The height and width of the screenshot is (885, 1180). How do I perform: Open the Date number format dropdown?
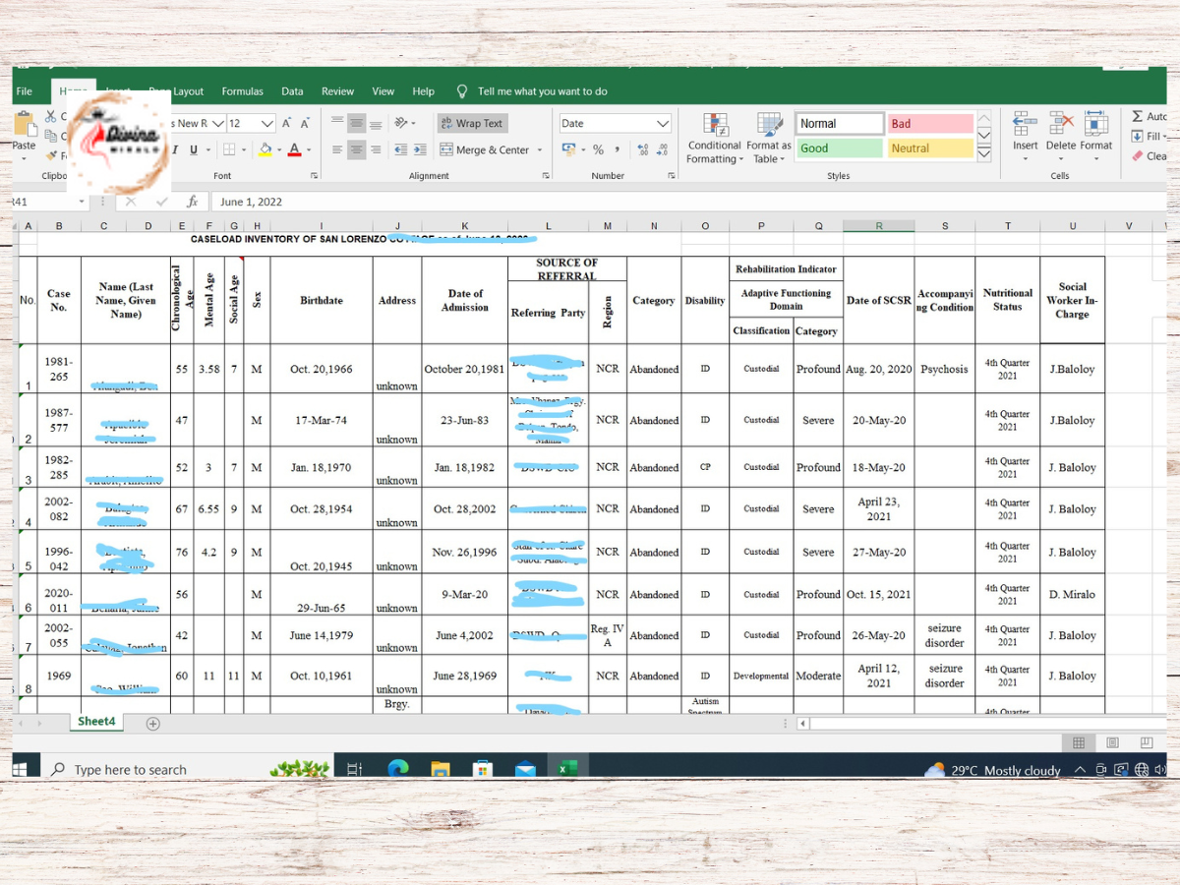663,123
